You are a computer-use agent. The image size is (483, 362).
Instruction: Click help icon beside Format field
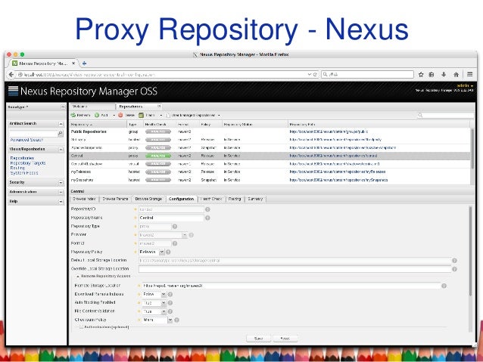[175, 243]
